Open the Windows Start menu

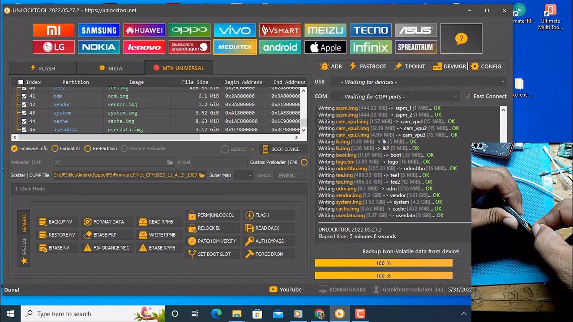[x=11, y=314]
